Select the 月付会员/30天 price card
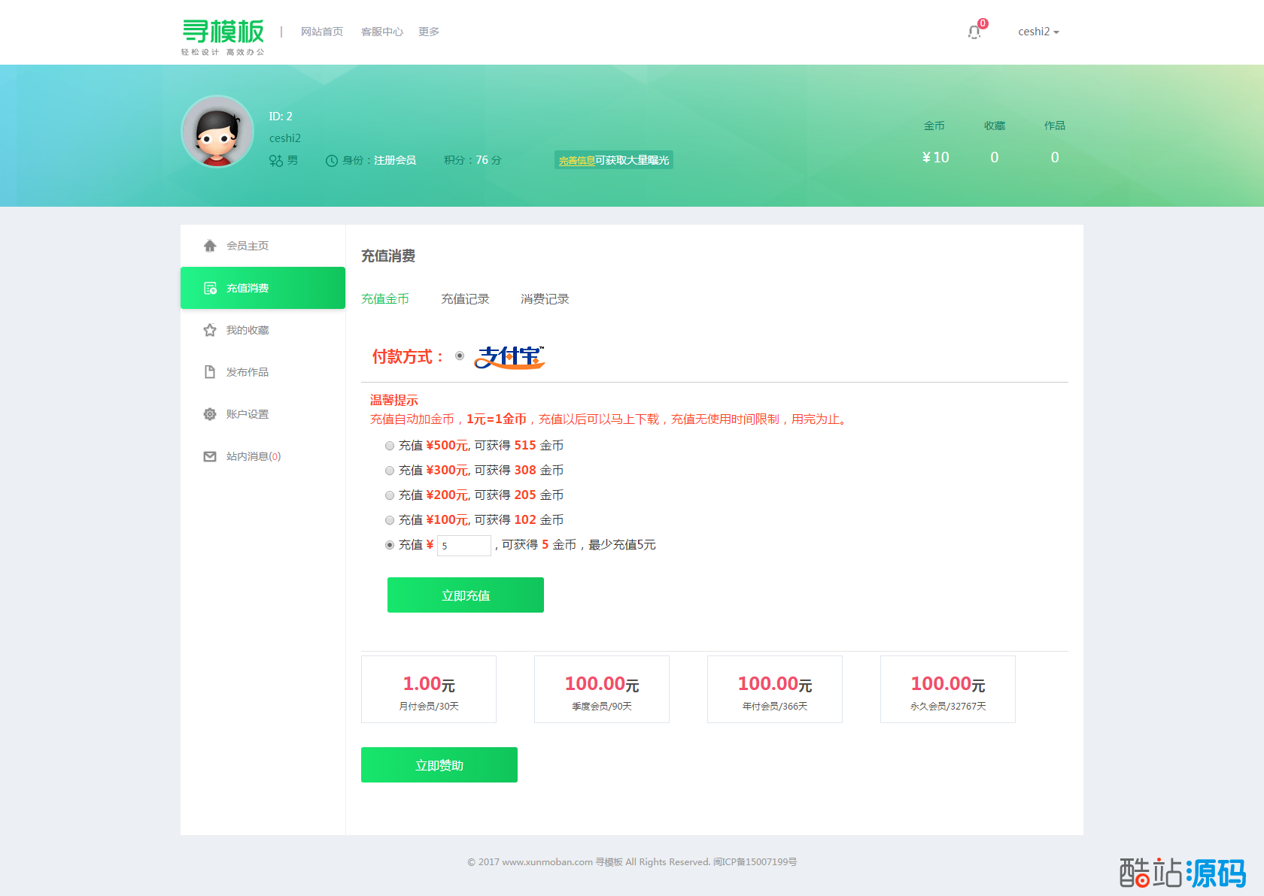The height and width of the screenshot is (896, 1264). (429, 689)
